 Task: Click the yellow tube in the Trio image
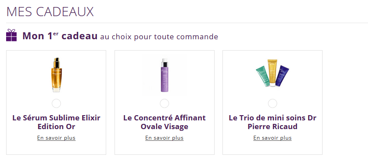pos(272,73)
